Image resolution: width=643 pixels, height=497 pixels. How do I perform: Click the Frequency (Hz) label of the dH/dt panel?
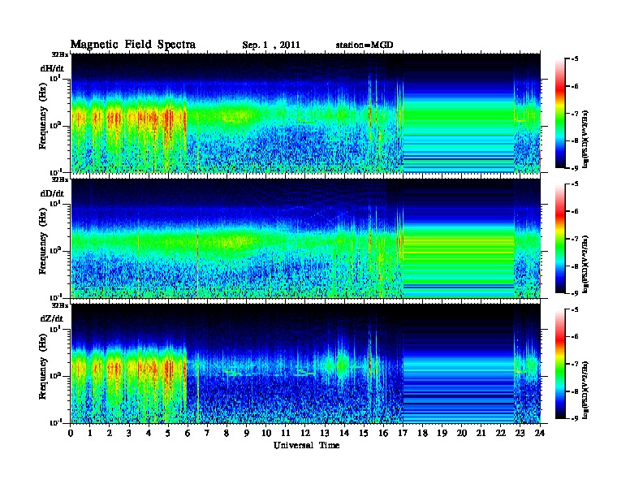tap(43, 118)
